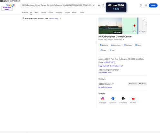
Task: Click Add business hours link
Action: [105, 73]
